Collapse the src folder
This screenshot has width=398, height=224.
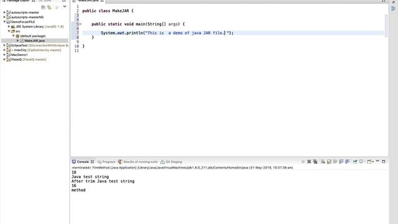pyautogui.click(x=9, y=31)
